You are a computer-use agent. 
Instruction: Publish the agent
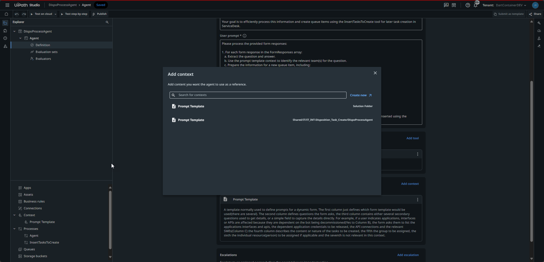(x=100, y=14)
